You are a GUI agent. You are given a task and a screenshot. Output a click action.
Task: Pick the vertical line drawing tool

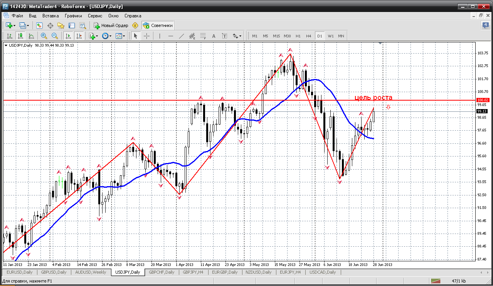[160, 36]
